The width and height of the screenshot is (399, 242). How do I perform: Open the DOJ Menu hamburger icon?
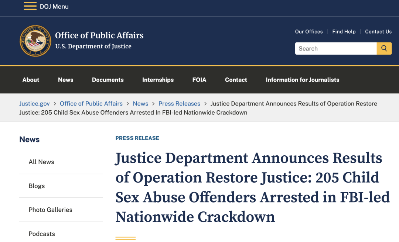30,6
